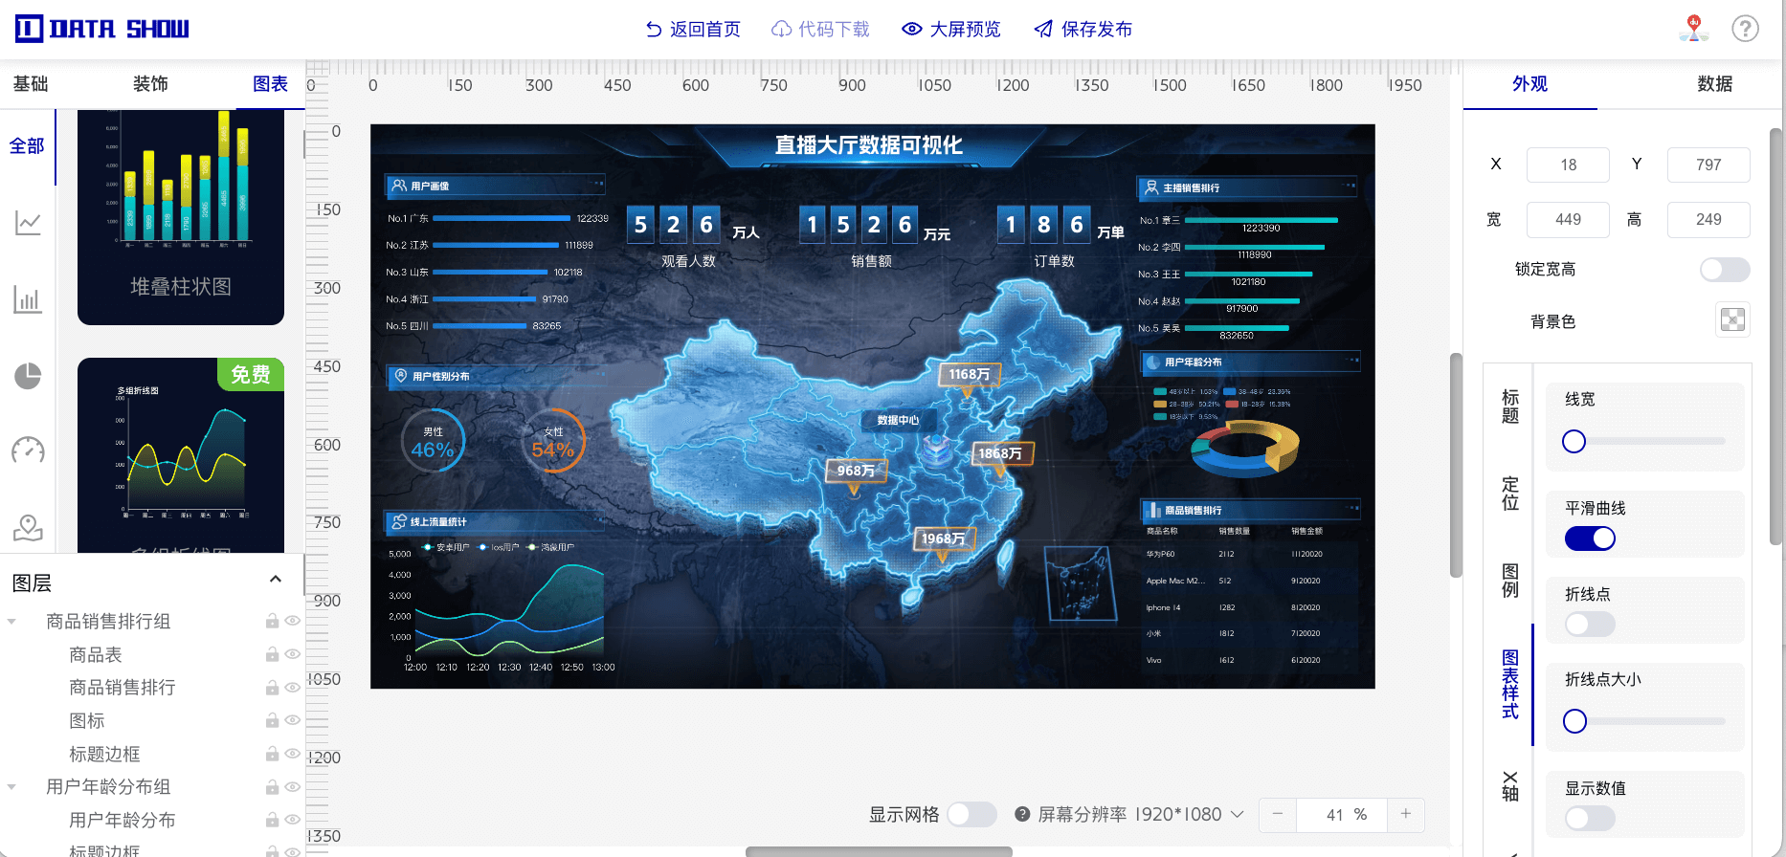The height and width of the screenshot is (857, 1786).
Task: Select the gauge chart category icon
Action: 28,450
